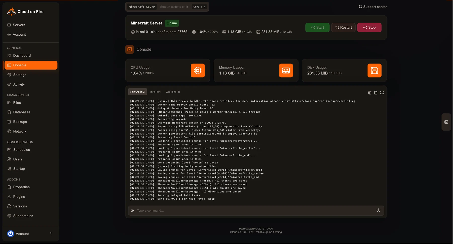The height and width of the screenshot is (244, 453).
Task: Click the Backups archive icon
Action: 9,122
